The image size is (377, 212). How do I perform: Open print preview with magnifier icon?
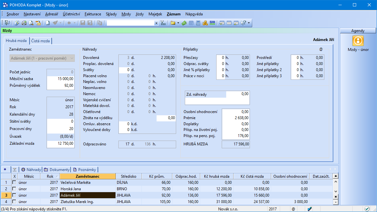point(31,23)
